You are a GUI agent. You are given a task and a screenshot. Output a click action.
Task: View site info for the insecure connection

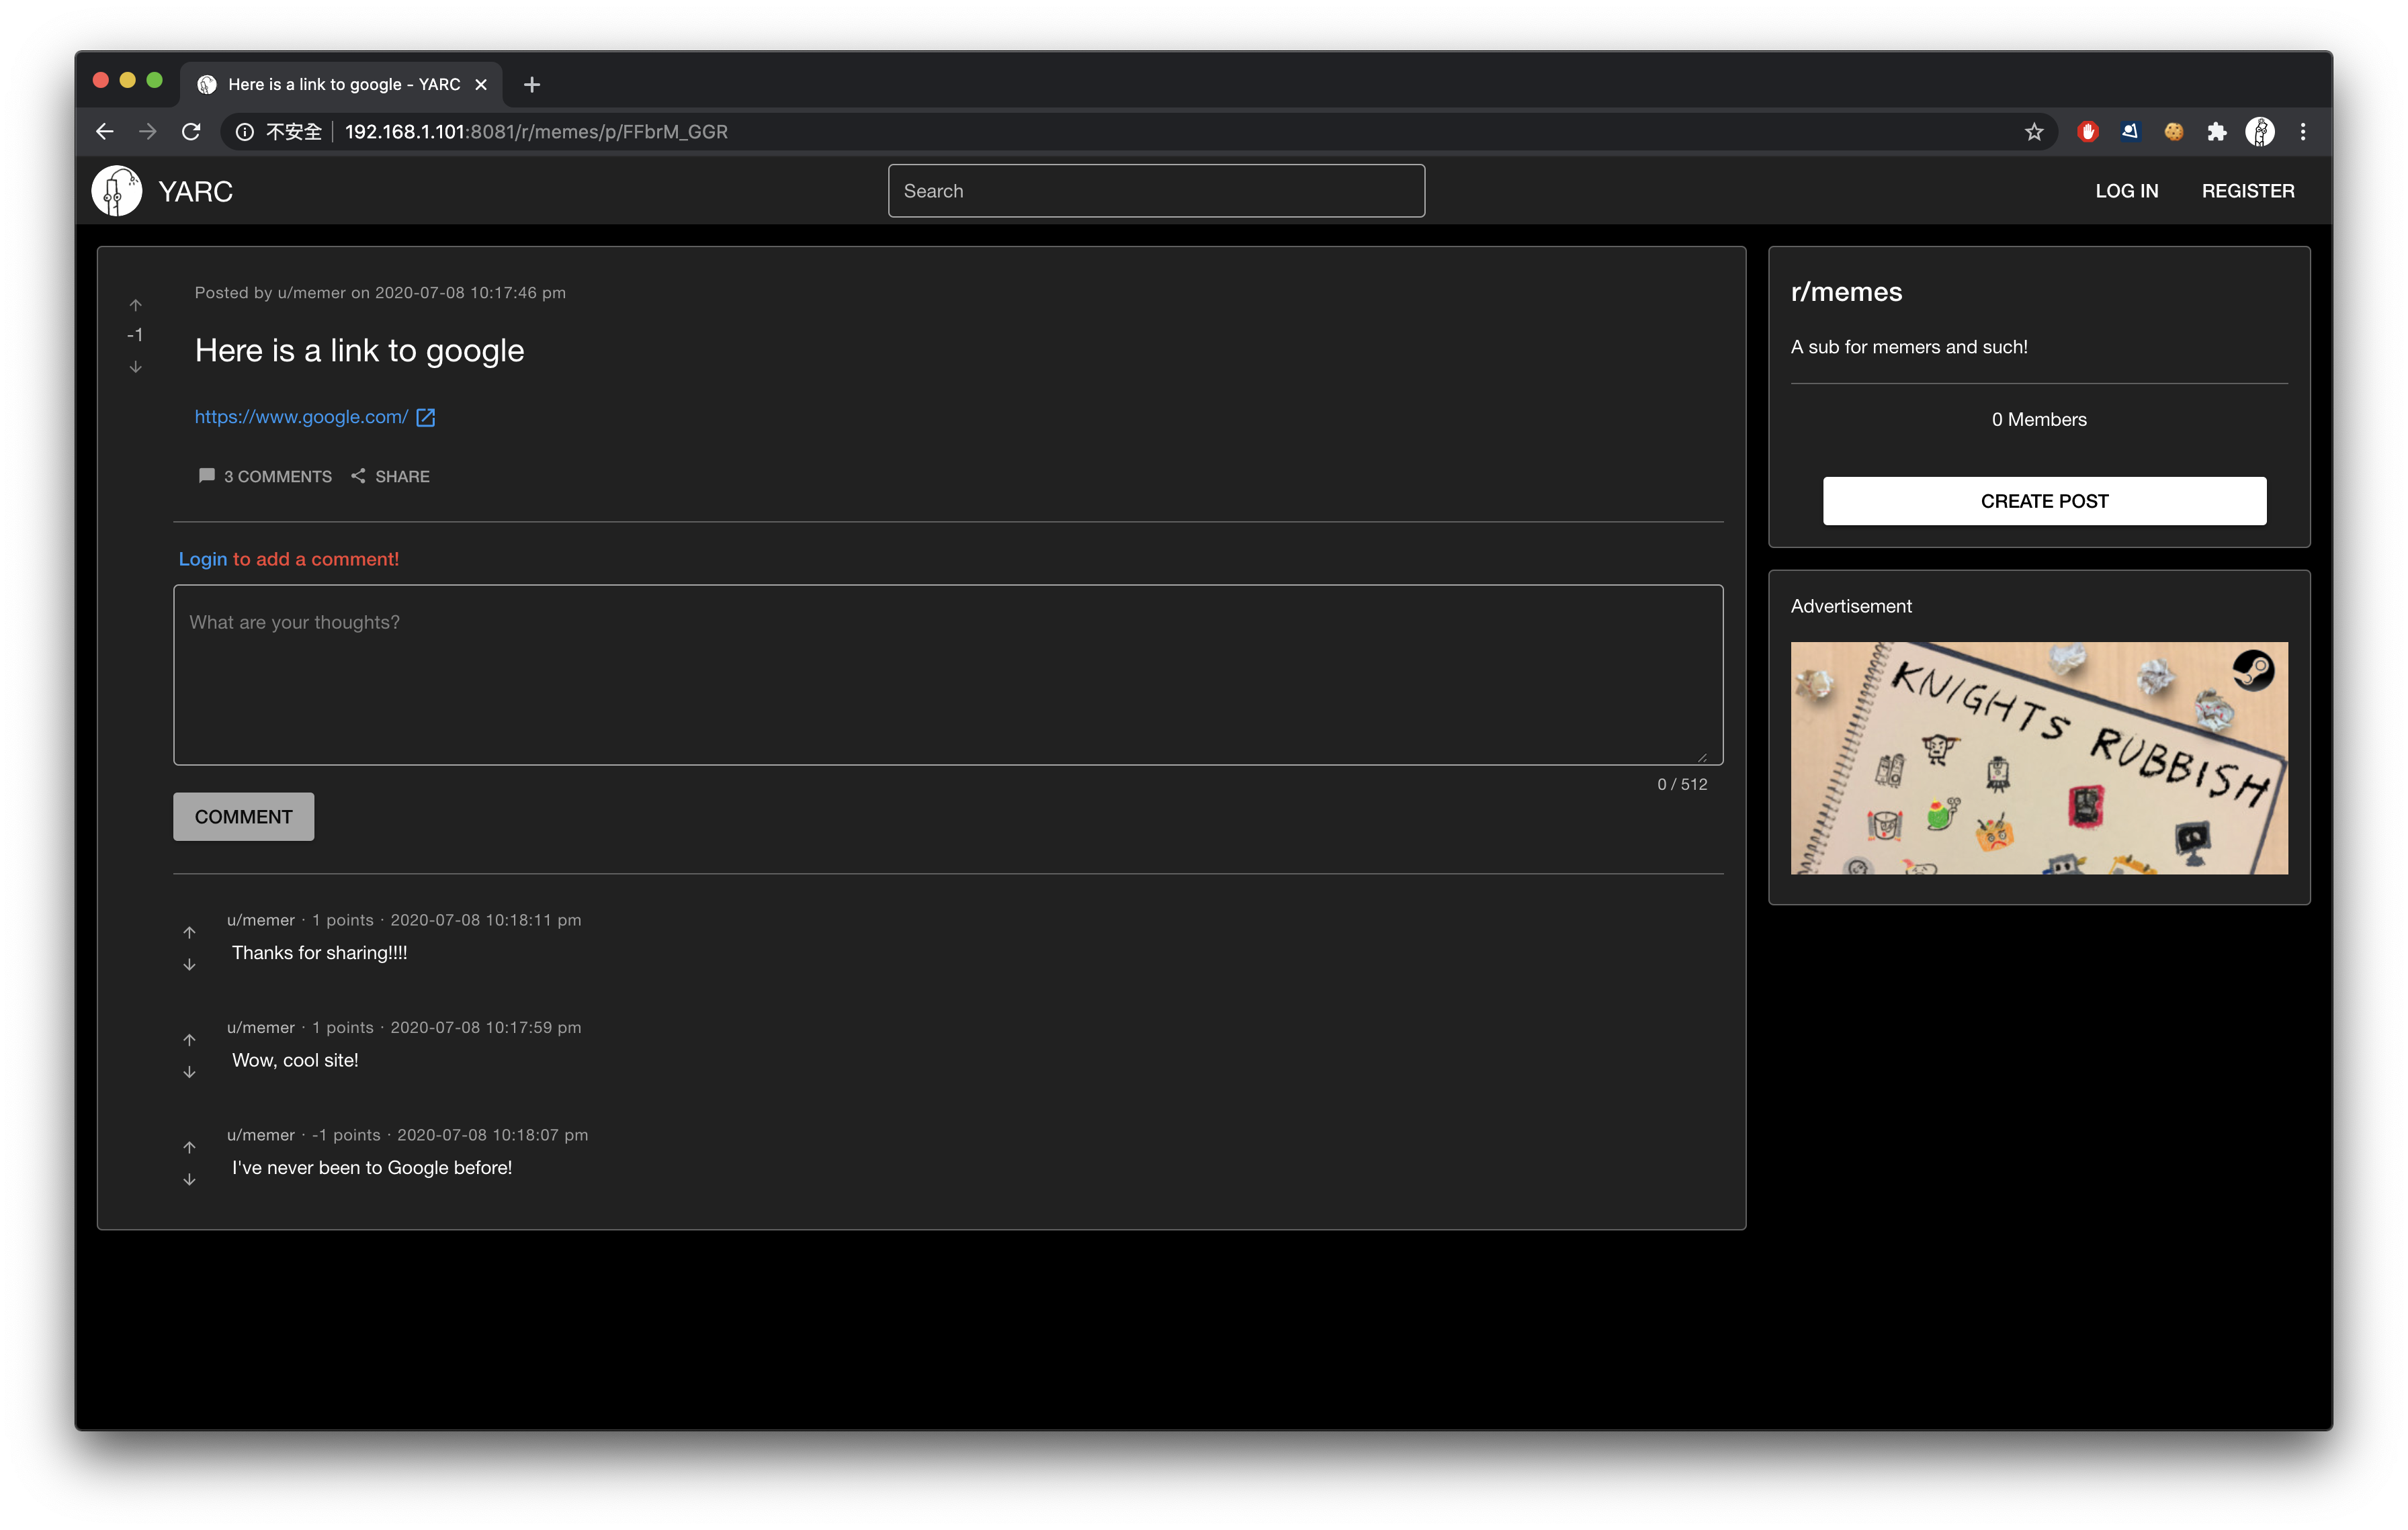pos(279,132)
